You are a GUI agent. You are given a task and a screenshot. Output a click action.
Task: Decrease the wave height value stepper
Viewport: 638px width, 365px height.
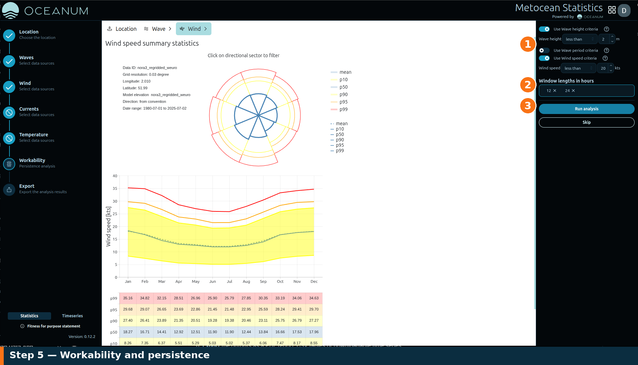(x=612, y=41)
